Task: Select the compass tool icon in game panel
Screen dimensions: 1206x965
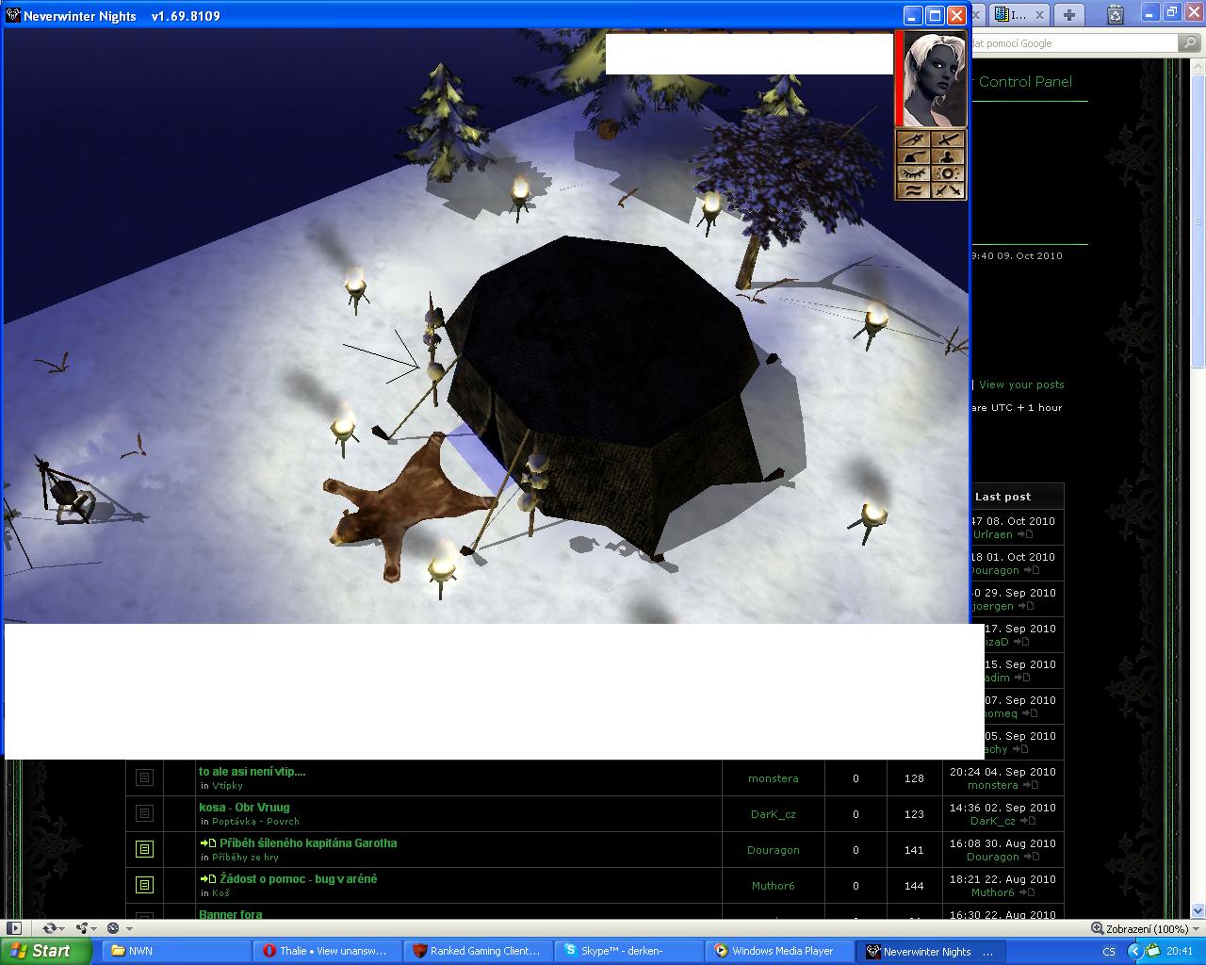Action: tap(913, 139)
